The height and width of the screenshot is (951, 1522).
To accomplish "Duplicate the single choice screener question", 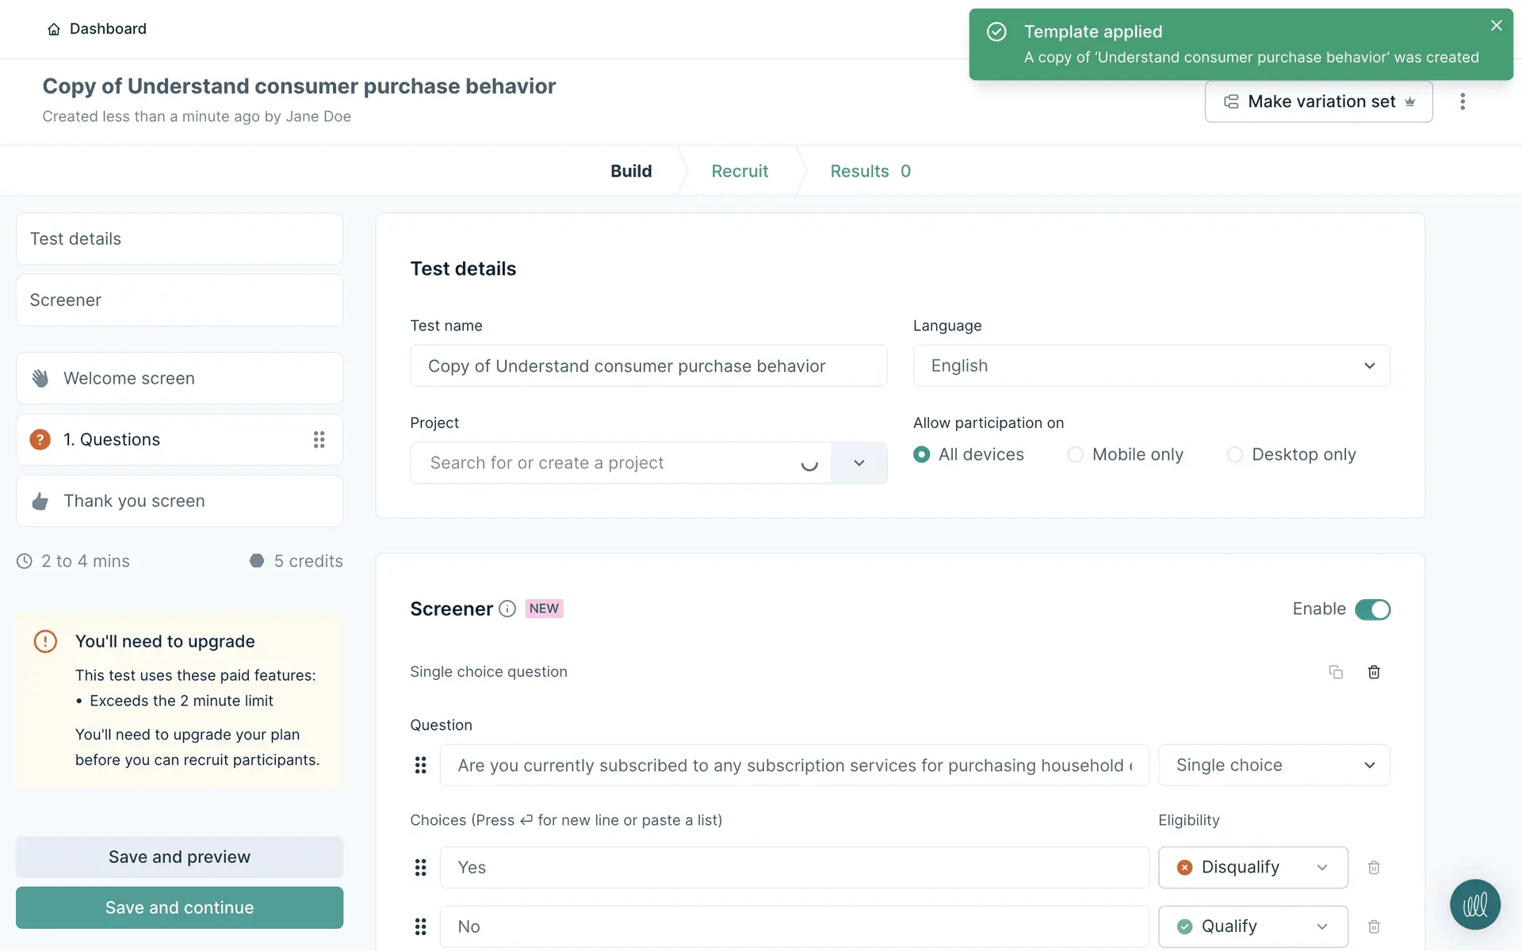I will coord(1336,672).
